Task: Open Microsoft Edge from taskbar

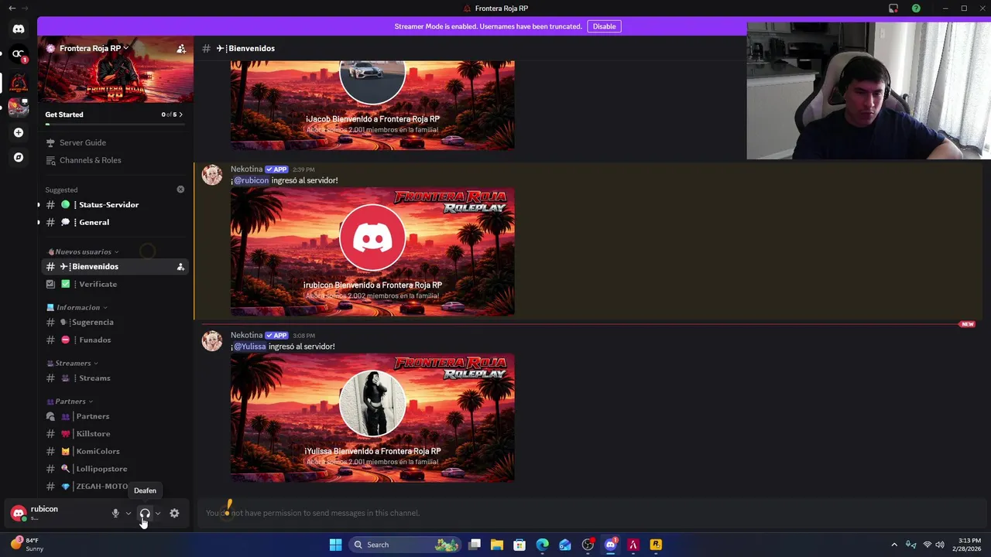Action: pyautogui.click(x=543, y=545)
